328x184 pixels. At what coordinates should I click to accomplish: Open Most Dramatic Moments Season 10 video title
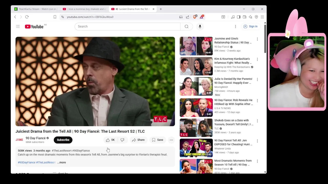pos(233,163)
